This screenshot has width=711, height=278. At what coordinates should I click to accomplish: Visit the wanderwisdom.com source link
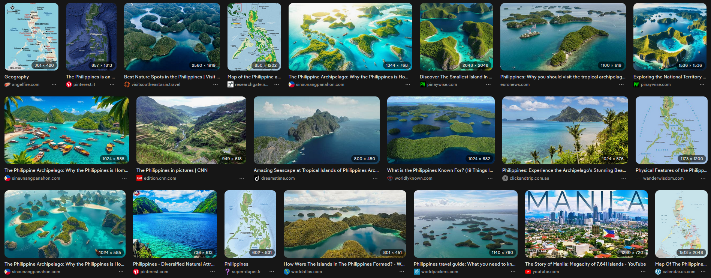pos(663,179)
